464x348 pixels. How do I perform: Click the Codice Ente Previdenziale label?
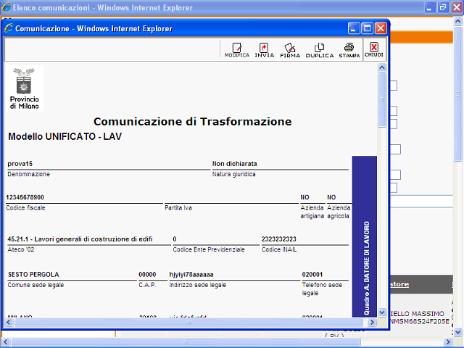point(209,249)
